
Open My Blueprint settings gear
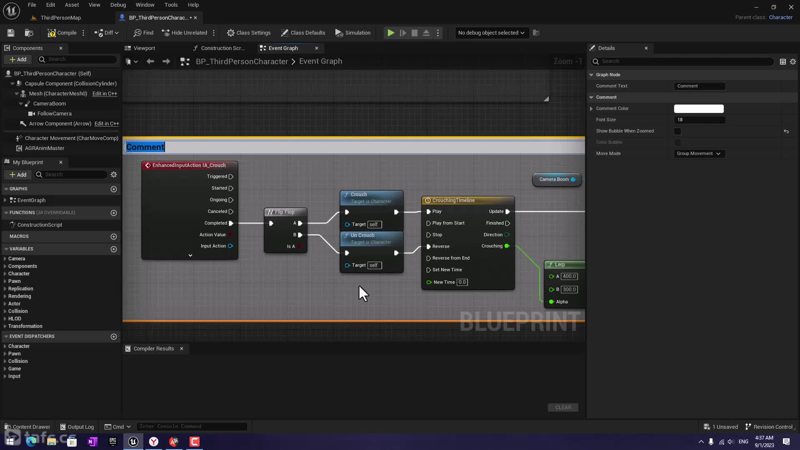tap(114, 175)
